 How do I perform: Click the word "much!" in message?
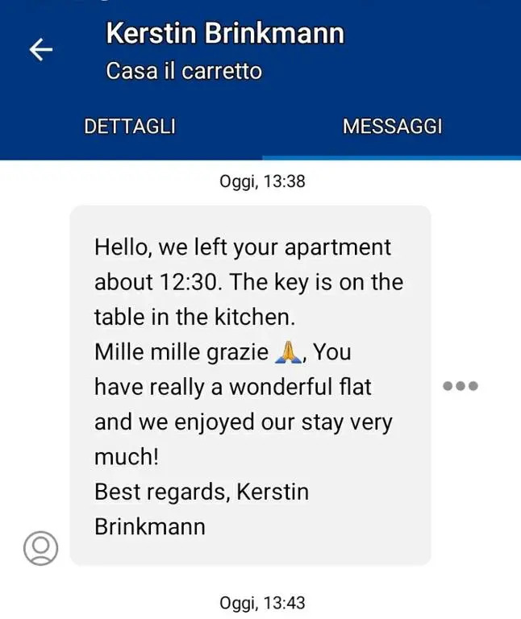click(127, 457)
